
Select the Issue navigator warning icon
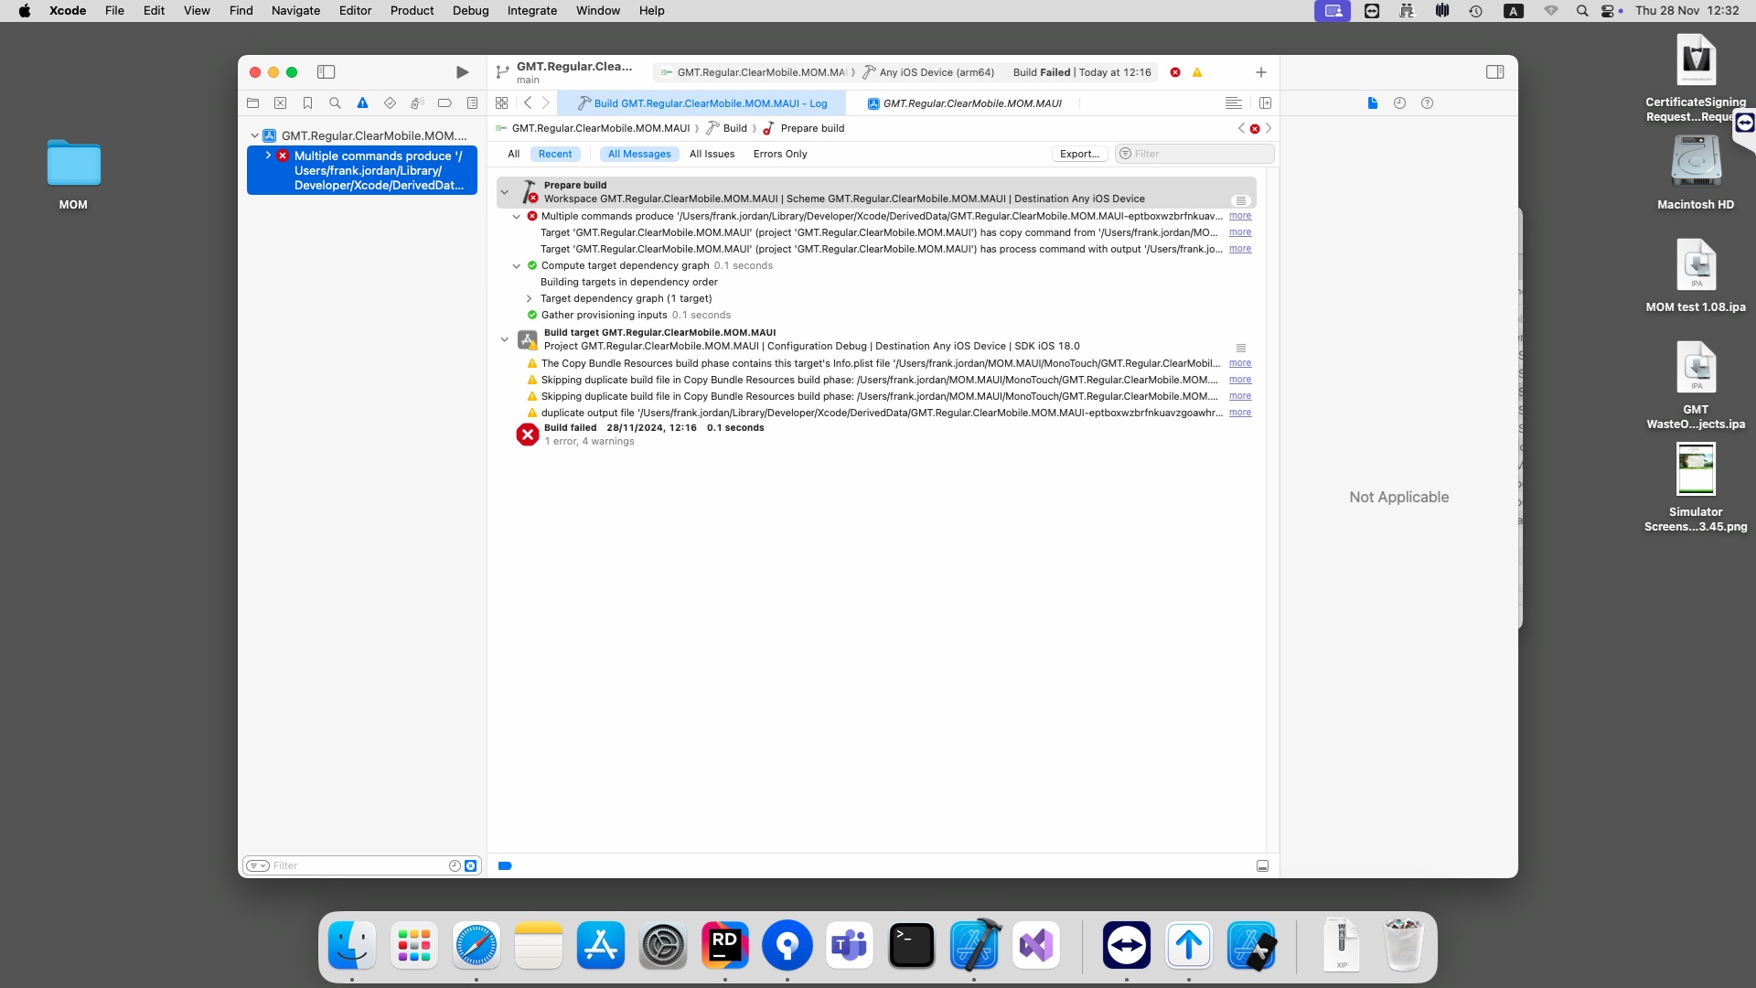click(362, 103)
